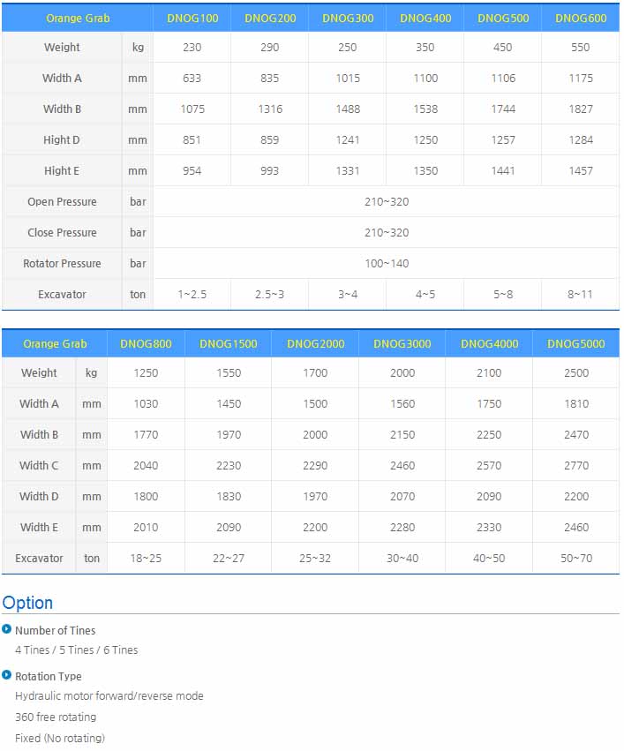Screen dimensions: 624x751
Task: Click DNOG800 weight value 1250
Action: point(146,373)
